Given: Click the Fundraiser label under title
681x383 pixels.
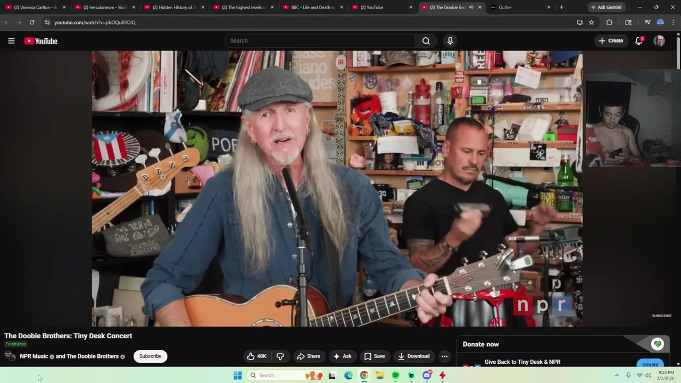Looking at the screenshot, I should tap(16, 344).
